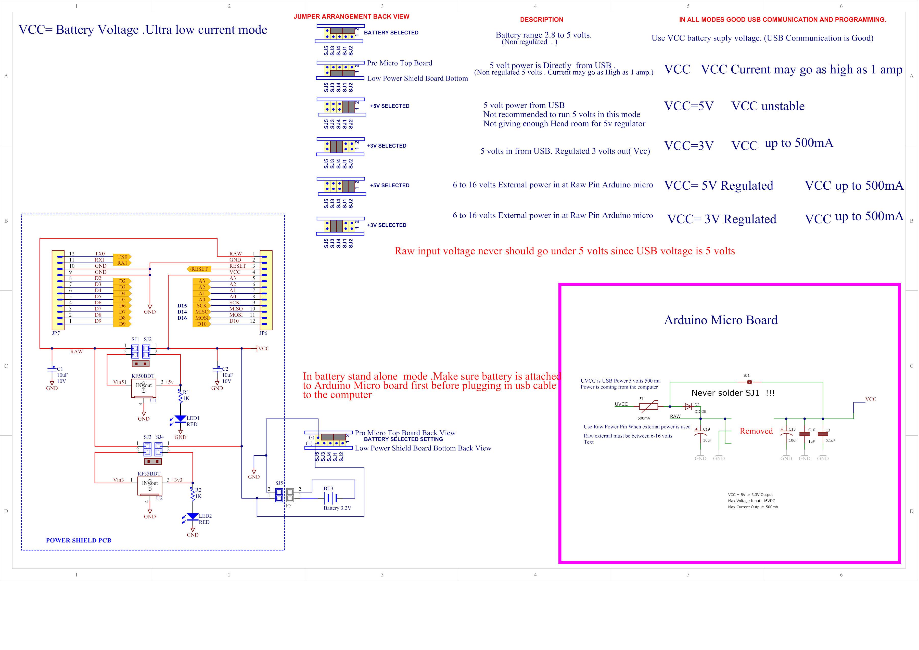
Task: Select the Arduino Micro Board title
Action: [x=721, y=320]
